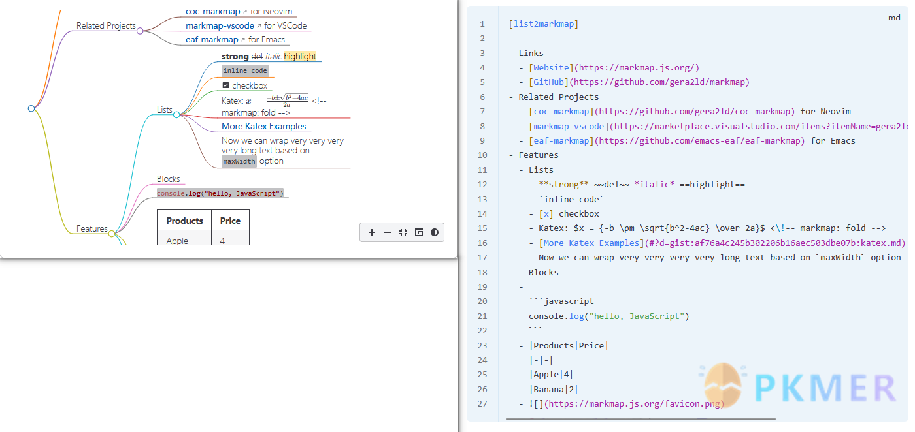Click [list2markmap] on code line 1
The width and height of the screenshot is (915, 432).
point(544,24)
